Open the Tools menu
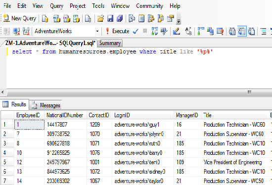 [98, 6]
